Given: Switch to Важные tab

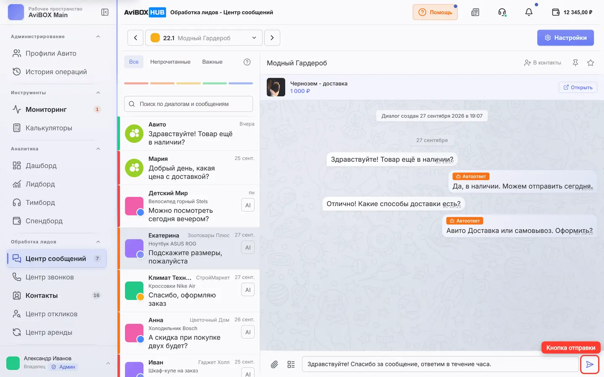Looking at the screenshot, I should click(212, 62).
